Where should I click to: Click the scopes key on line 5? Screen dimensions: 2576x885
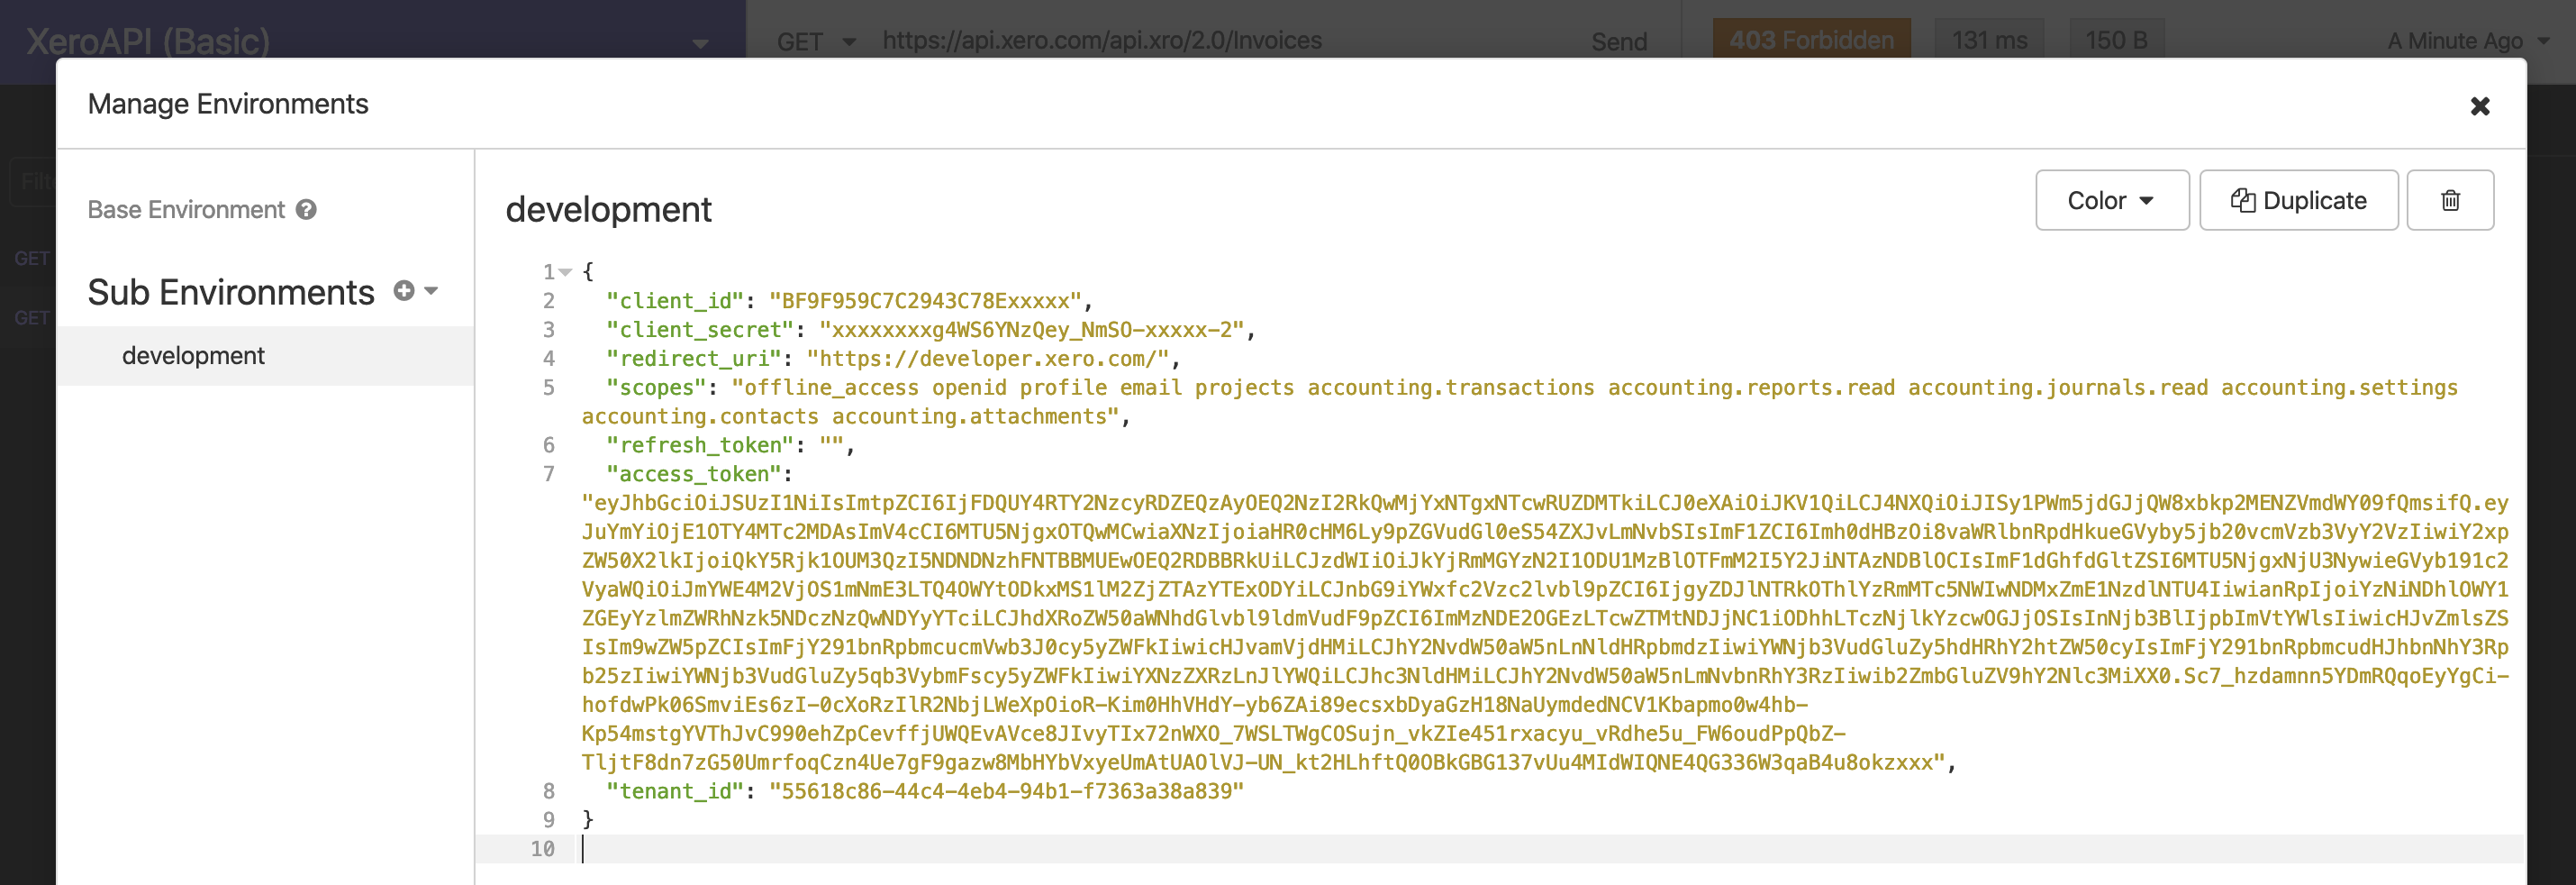(x=656, y=388)
